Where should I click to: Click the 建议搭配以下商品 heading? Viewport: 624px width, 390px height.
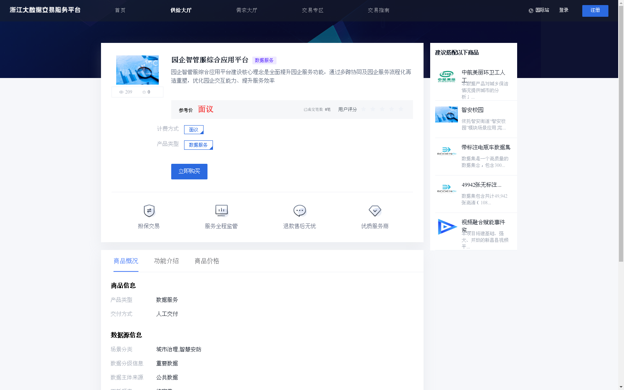[x=457, y=53]
